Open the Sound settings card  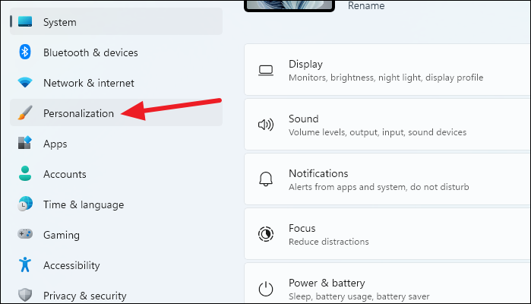(387, 125)
